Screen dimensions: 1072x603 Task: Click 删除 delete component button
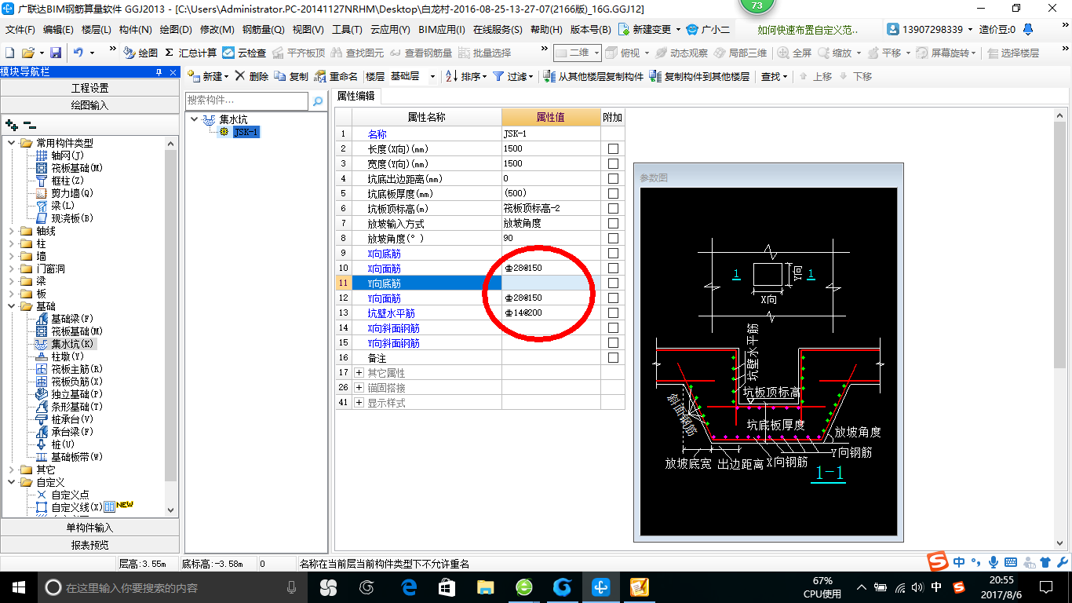(x=252, y=76)
